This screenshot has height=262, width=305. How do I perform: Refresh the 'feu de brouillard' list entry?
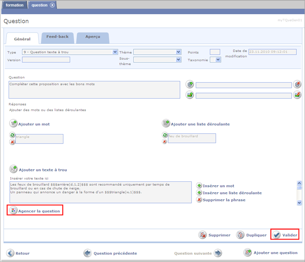click(165, 135)
